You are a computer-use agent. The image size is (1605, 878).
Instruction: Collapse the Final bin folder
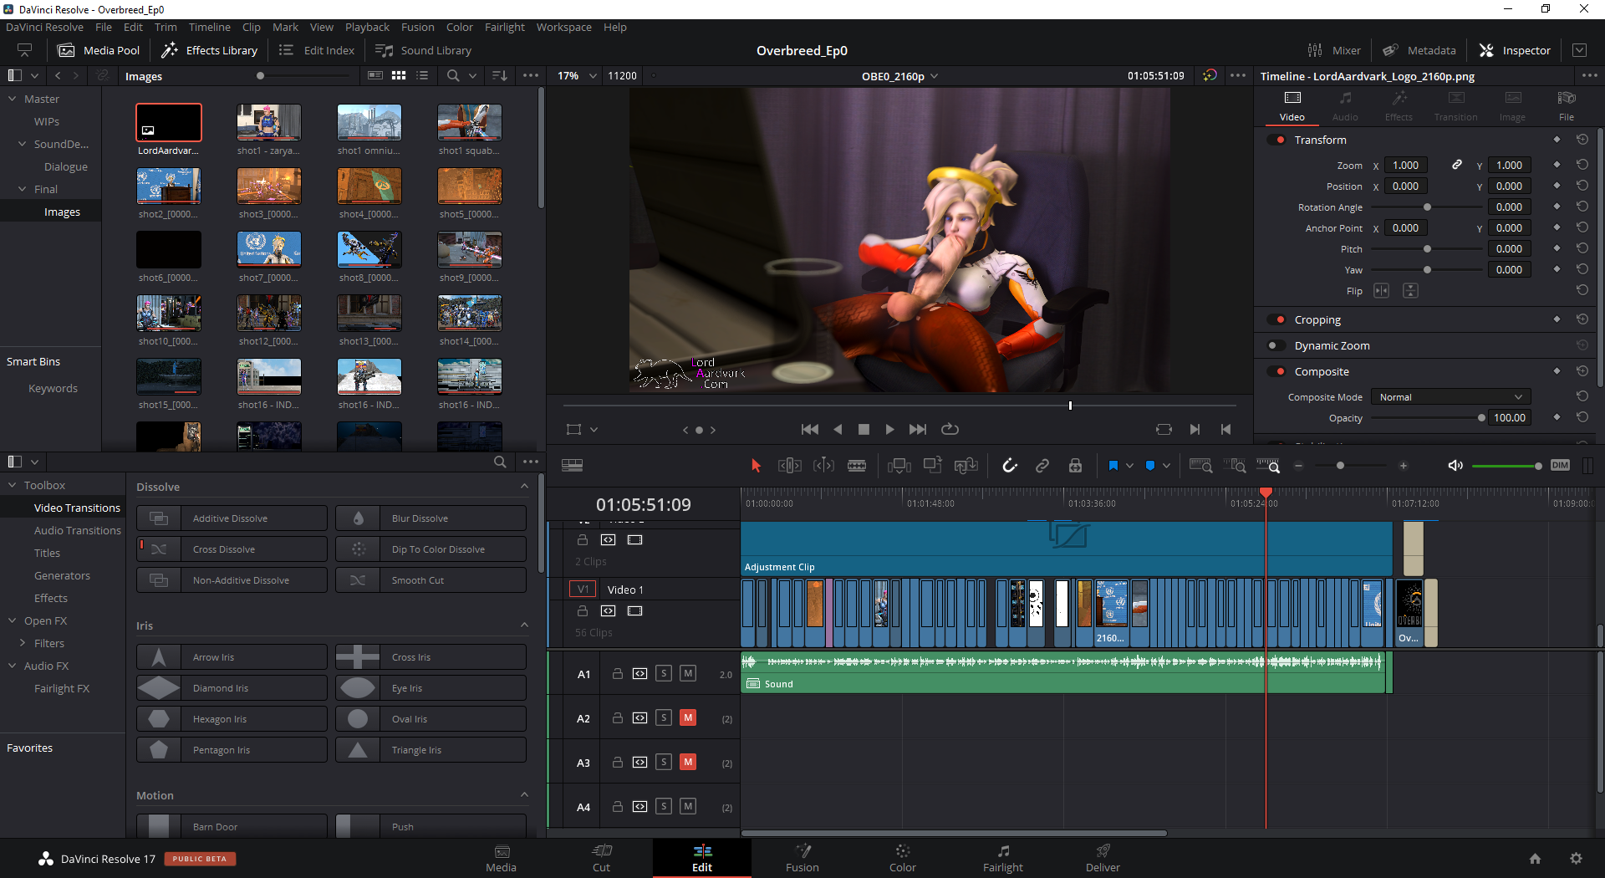pos(23,189)
